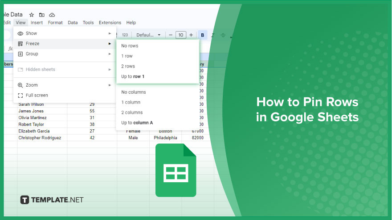
Task: Open the Format menu
Action: point(55,23)
